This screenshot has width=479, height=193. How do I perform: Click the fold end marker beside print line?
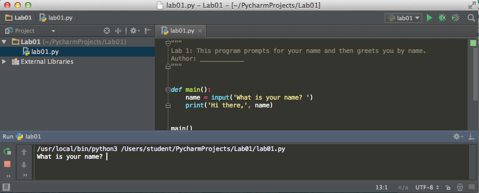click(168, 105)
